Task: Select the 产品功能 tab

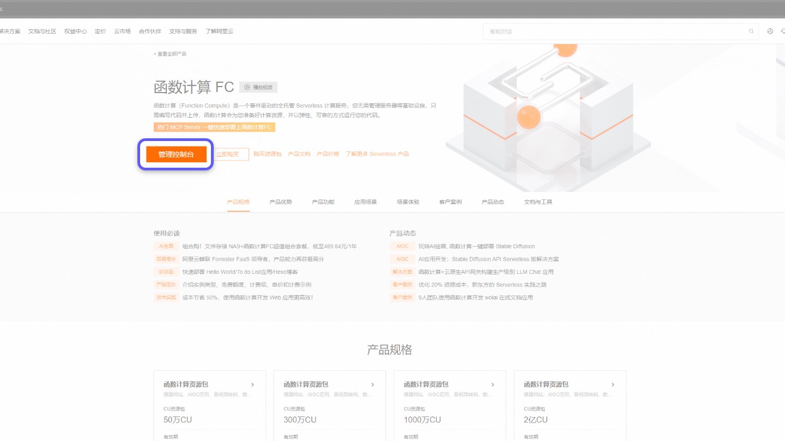Action: (323, 202)
